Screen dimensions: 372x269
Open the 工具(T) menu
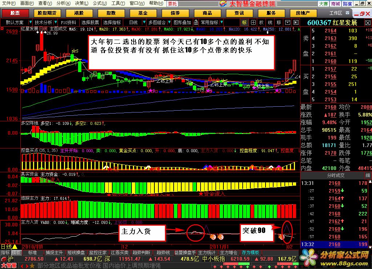point(118,3)
